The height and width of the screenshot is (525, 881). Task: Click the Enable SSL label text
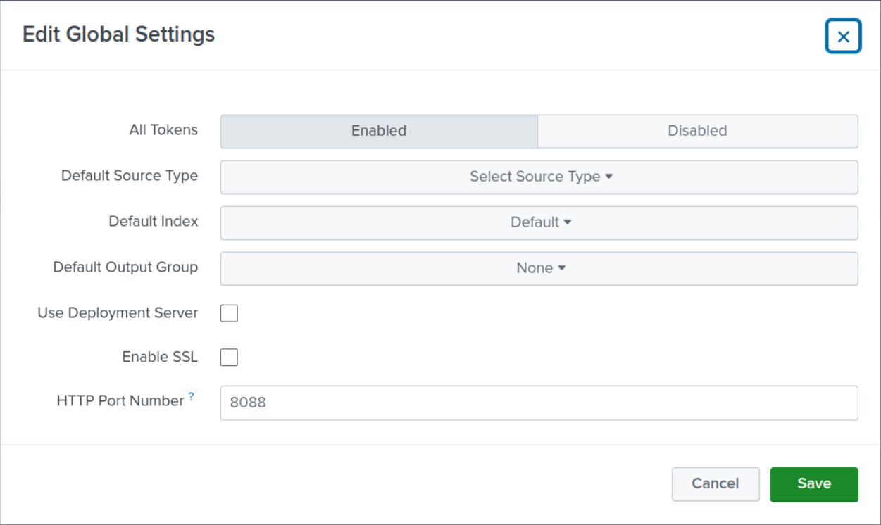tap(160, 358)
